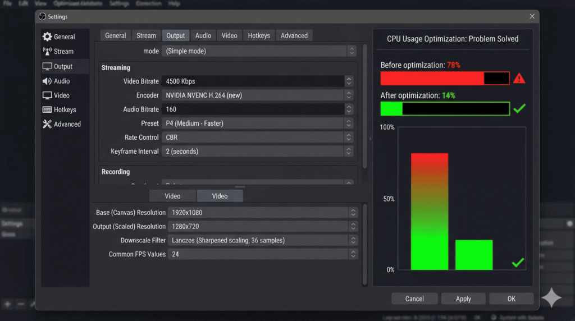The width and height of the screenshot is (575, 321).
Task: Click the Apply button
Action: [463, 299]
